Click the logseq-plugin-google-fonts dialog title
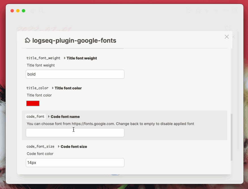 pos(74,40)
